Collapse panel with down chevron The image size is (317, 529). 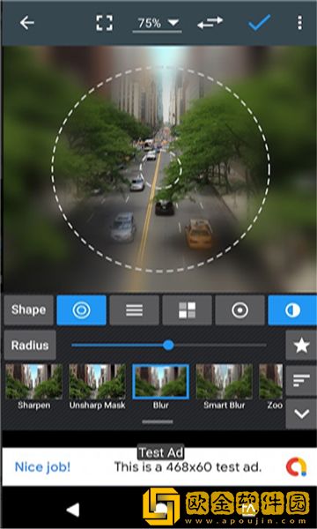[x=301, y=414]
